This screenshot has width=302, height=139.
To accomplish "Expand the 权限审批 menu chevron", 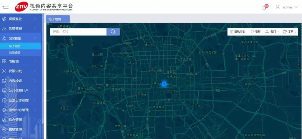I will (35, 71).
